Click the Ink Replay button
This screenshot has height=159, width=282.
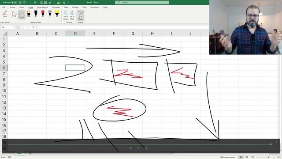[80, 15]
